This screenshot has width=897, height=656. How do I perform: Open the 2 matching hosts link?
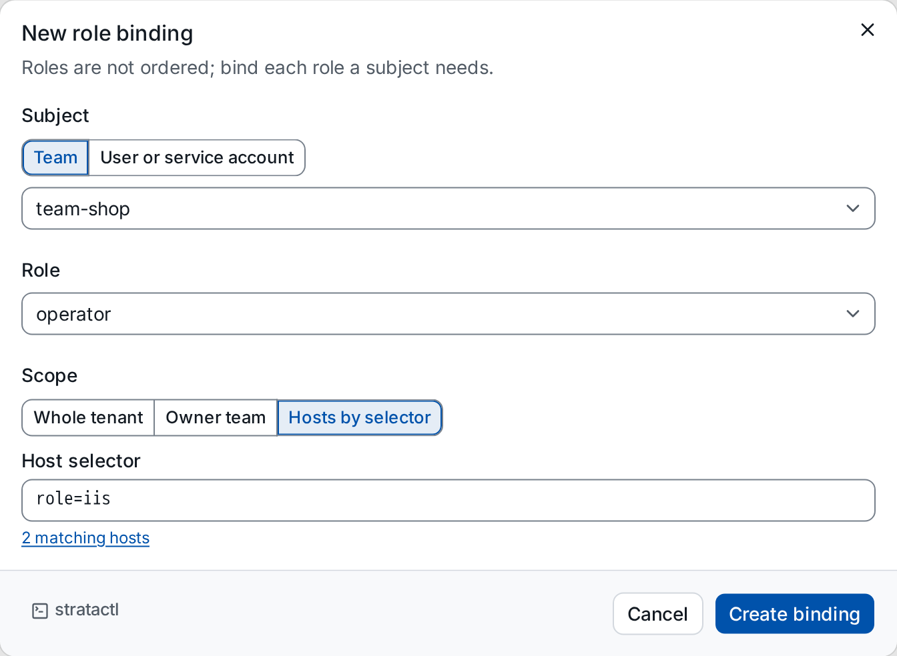[85, 538]
